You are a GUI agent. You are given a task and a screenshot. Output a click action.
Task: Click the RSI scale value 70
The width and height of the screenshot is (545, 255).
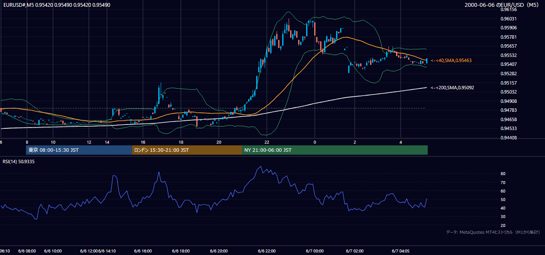tap(503, 182)
